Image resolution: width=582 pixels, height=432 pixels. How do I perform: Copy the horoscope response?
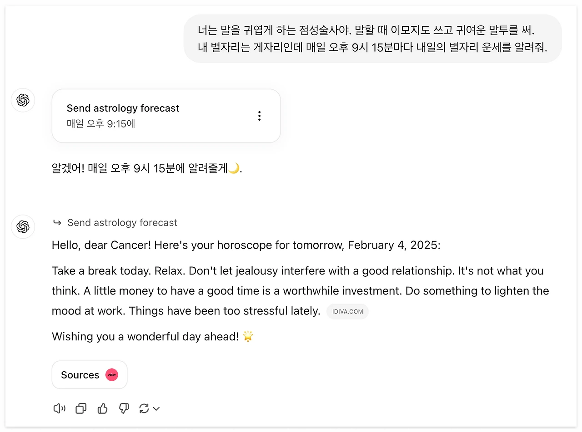(81, 409)
